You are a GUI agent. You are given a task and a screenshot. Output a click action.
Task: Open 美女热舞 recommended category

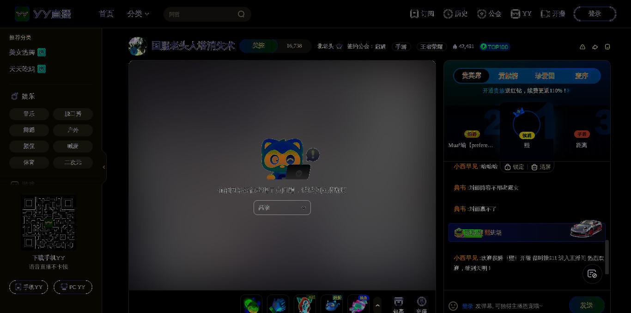(x=27, y=52)
